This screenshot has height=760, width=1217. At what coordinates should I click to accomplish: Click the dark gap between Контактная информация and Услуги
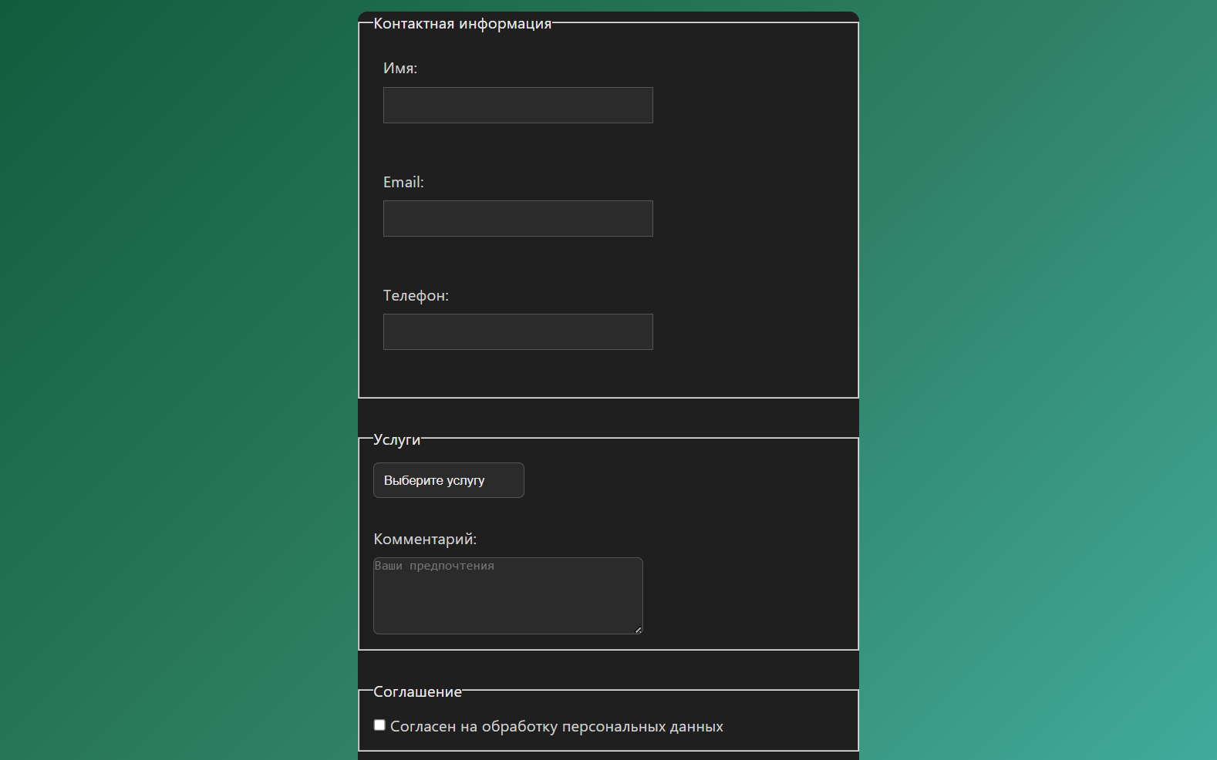pyautogui.click(x=608, y=418)
